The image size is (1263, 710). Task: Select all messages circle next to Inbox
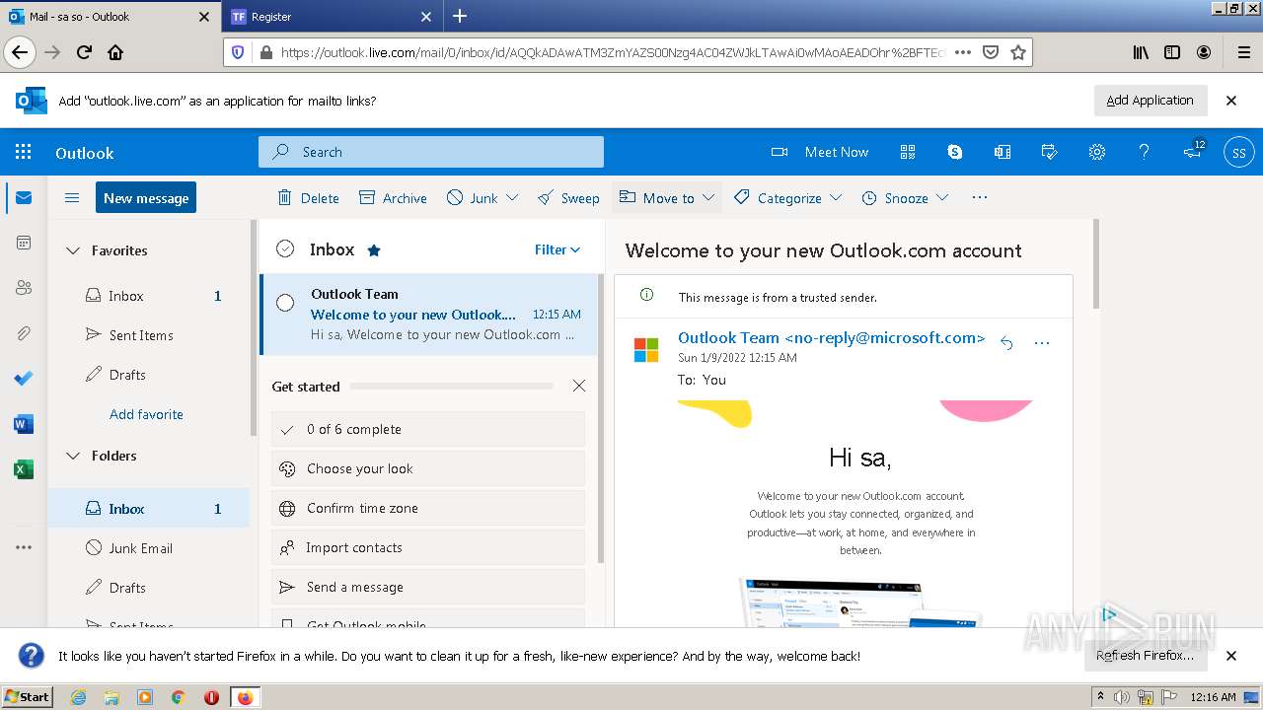point(285,249)
